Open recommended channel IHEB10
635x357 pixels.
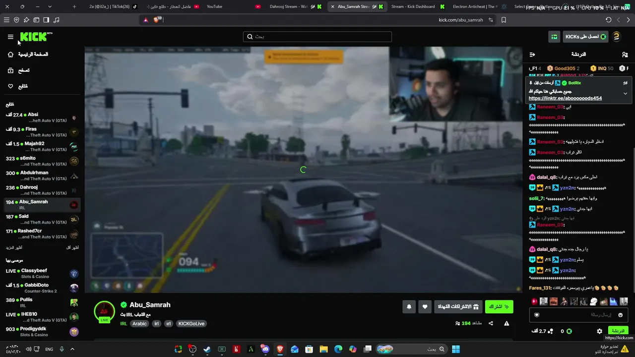pyautogui.click(x=42, y=317)
